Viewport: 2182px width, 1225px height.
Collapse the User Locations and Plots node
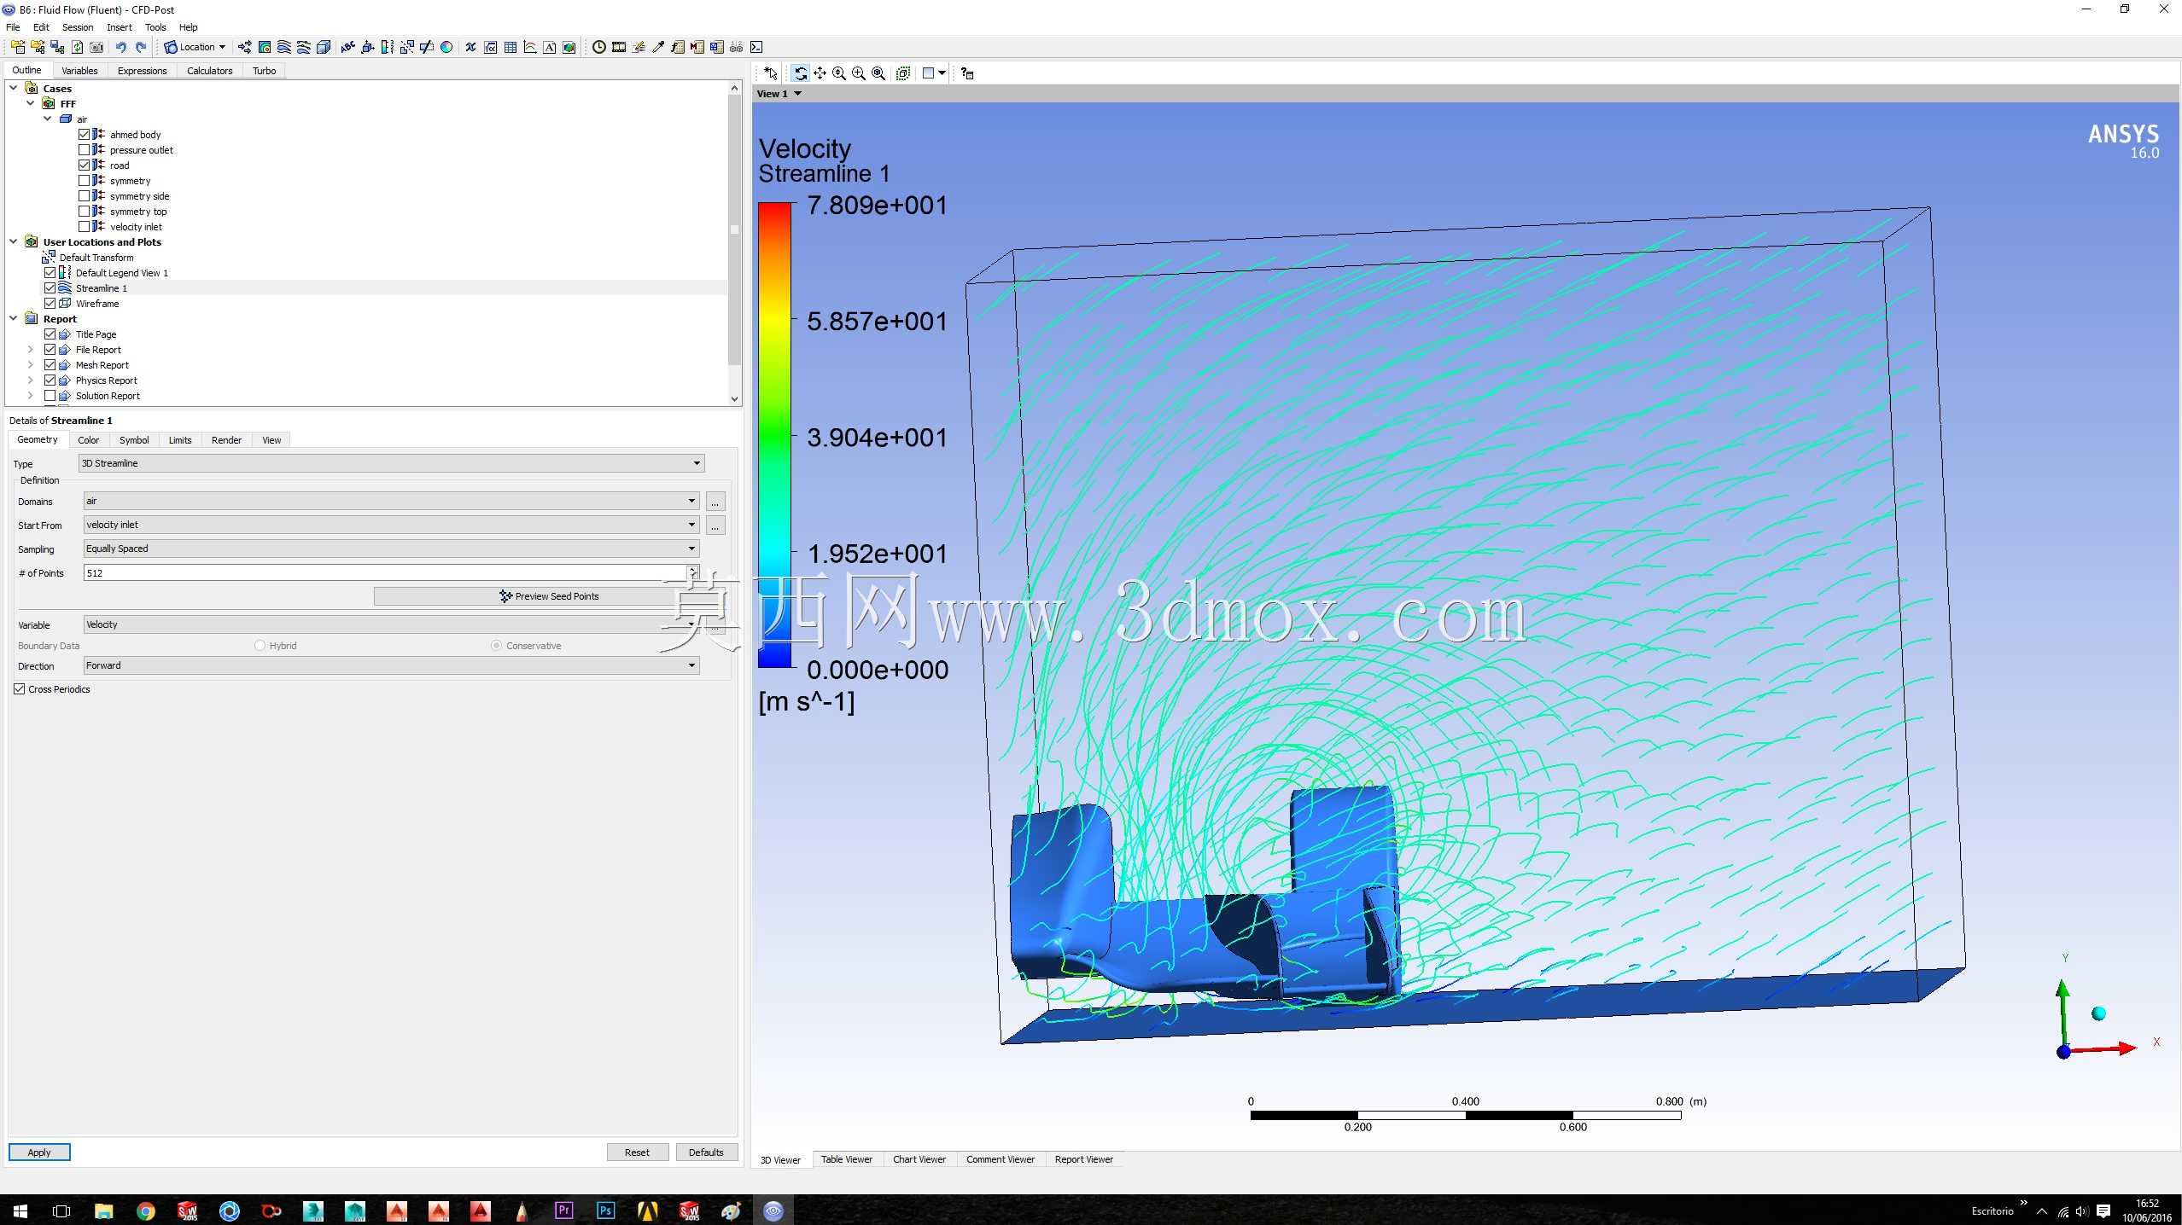tap(14, 242)
